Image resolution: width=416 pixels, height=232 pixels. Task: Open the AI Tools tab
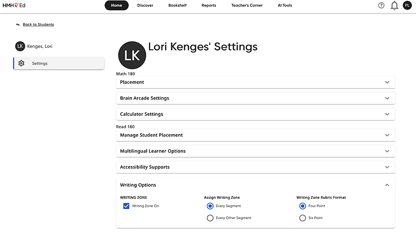tap(285, 5)
